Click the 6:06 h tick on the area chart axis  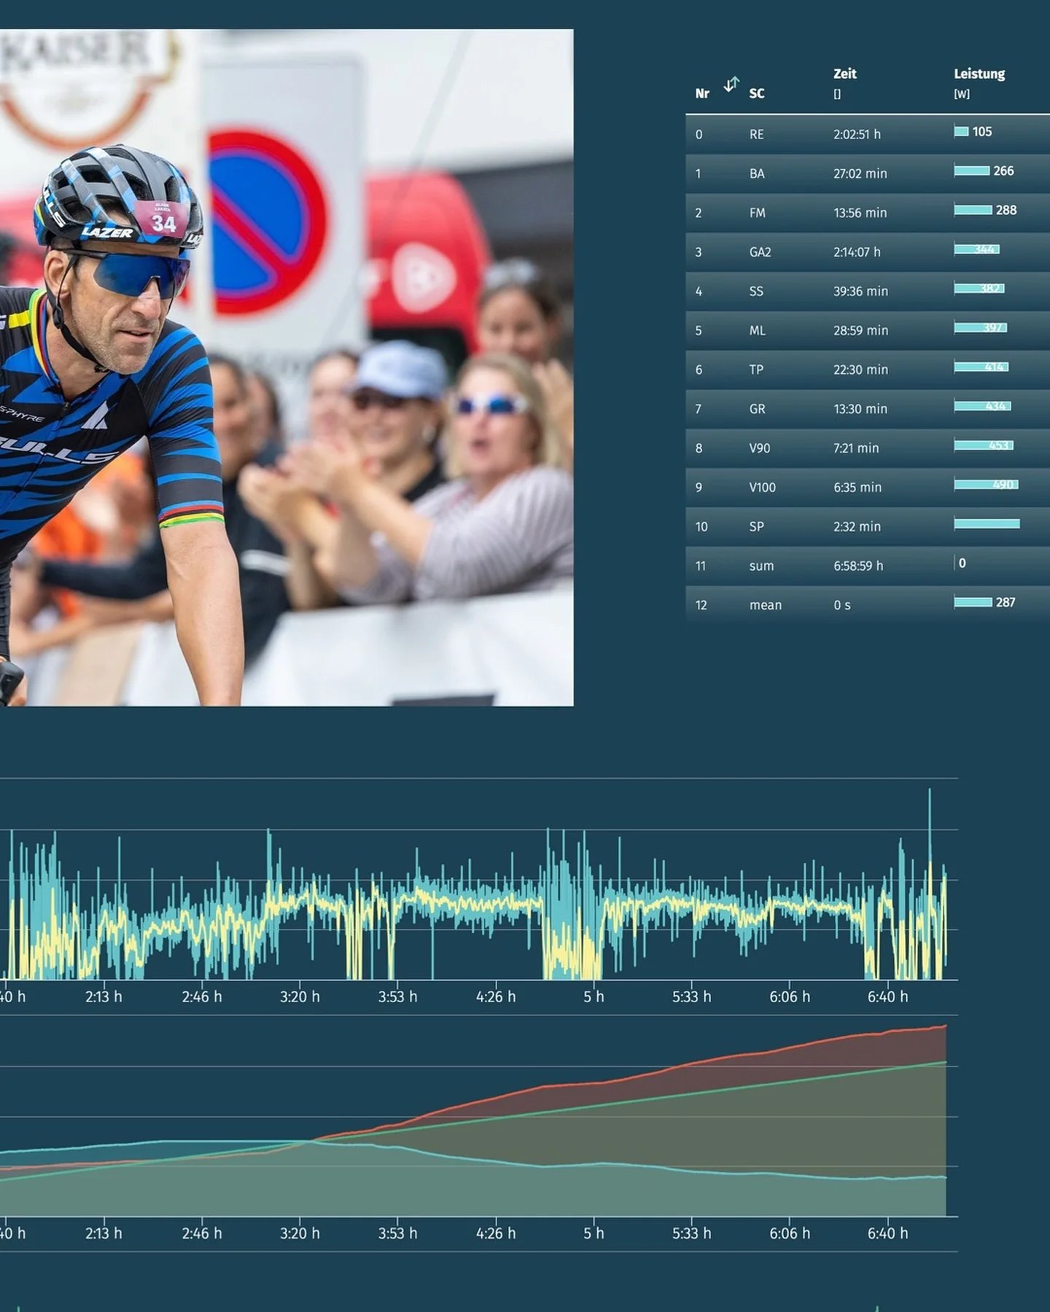(790, 1233)
